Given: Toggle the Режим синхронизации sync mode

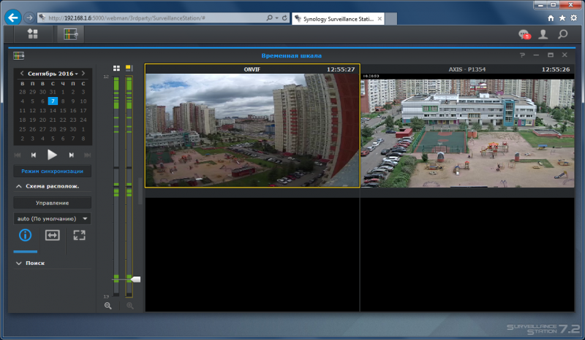Looking at the screenshot, I should pos(52,171).
